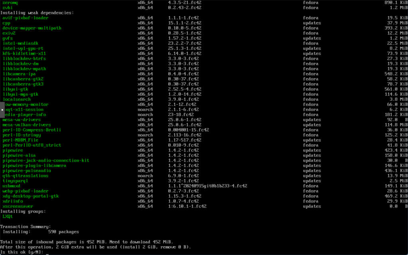
Task: Click the 'Is this ok [y/N]:' prompt
Action: tap(22, 252)
